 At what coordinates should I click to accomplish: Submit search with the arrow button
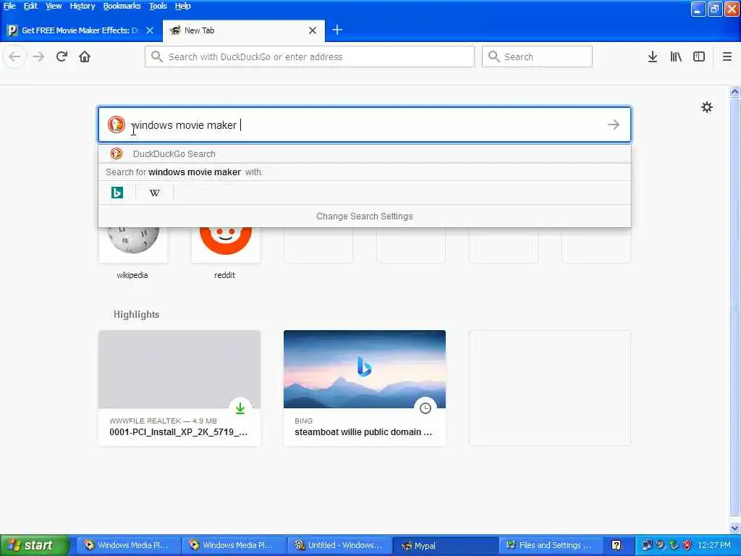coord(614,125)
